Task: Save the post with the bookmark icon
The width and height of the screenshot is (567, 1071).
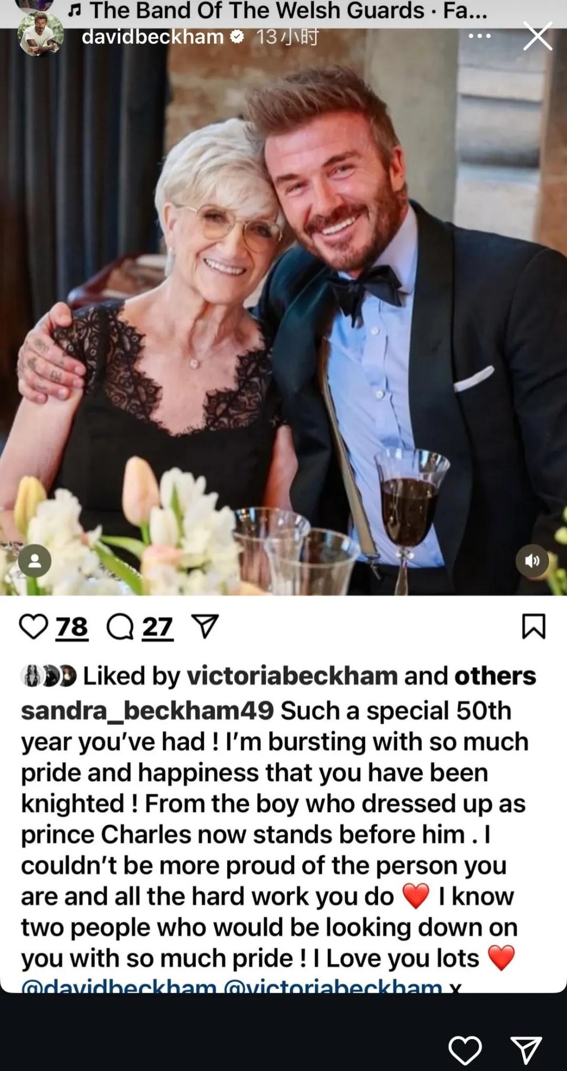Action: (x=534, y=626)
